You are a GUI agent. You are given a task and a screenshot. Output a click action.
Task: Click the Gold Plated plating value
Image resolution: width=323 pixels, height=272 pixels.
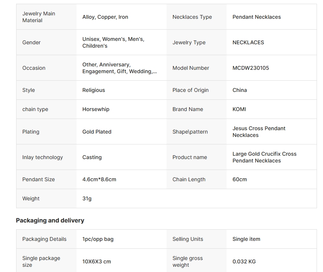[97, 132]
